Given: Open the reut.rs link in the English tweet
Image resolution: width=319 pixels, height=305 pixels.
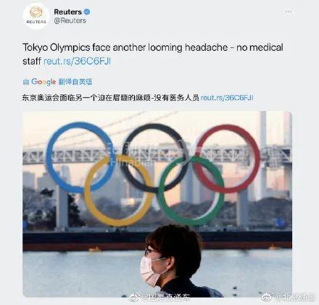Looking at the screenshot, I should [x=77, y=61].
